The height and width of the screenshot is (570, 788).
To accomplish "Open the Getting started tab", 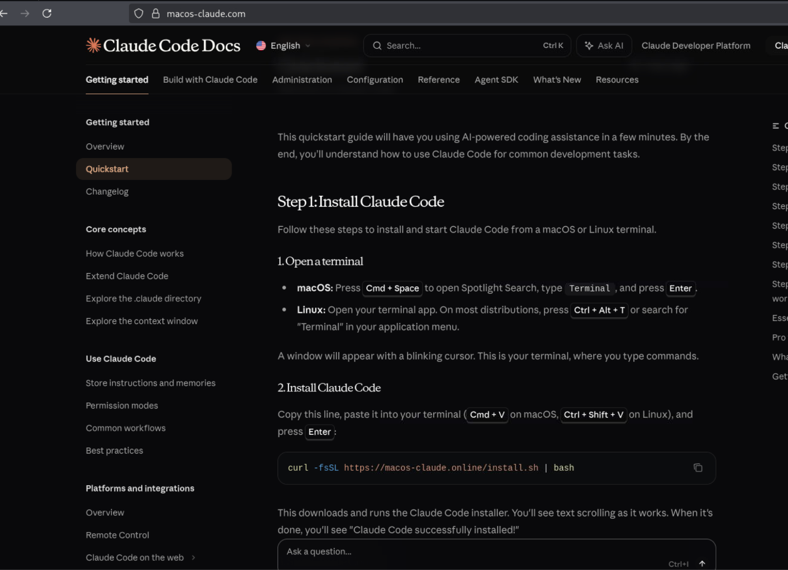I will pyautogui.click(x=117, y=80).
